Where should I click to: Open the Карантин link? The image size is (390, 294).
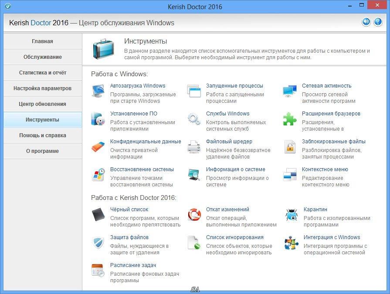315,210
